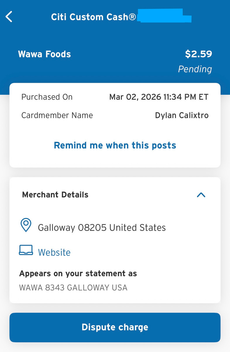
Task: Open the merchant Website link
Action: pos(54,253)
